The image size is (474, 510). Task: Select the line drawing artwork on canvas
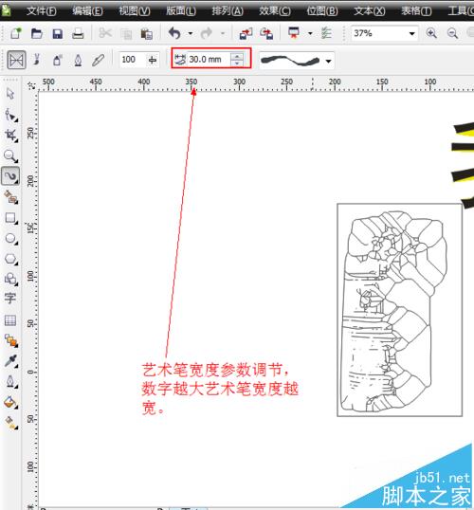coord(394,312)
